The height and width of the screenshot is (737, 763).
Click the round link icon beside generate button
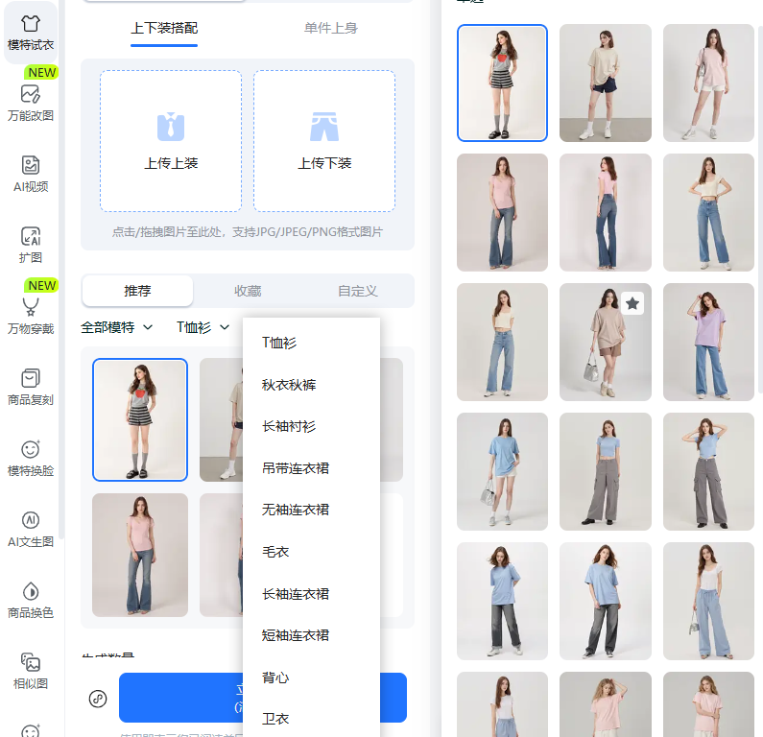98,699
